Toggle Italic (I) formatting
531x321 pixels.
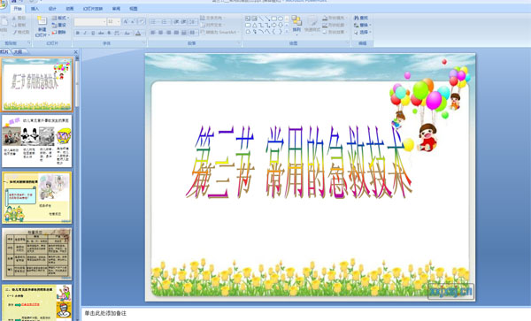pyautogui.click(x=85, y=33)
